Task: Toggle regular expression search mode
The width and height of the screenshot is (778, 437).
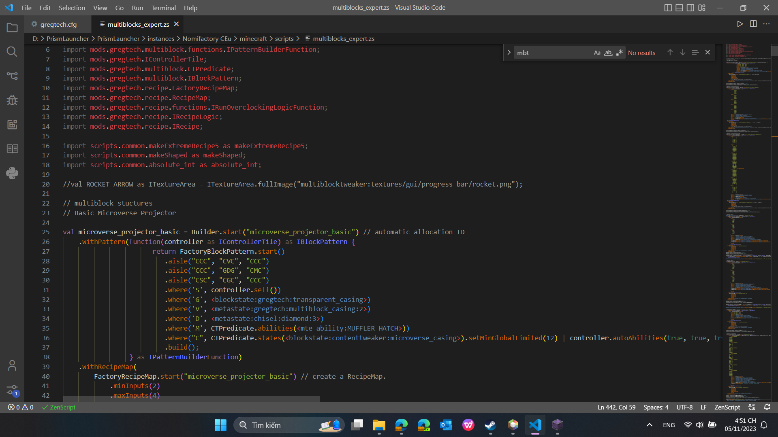Action: click(619, 53)
